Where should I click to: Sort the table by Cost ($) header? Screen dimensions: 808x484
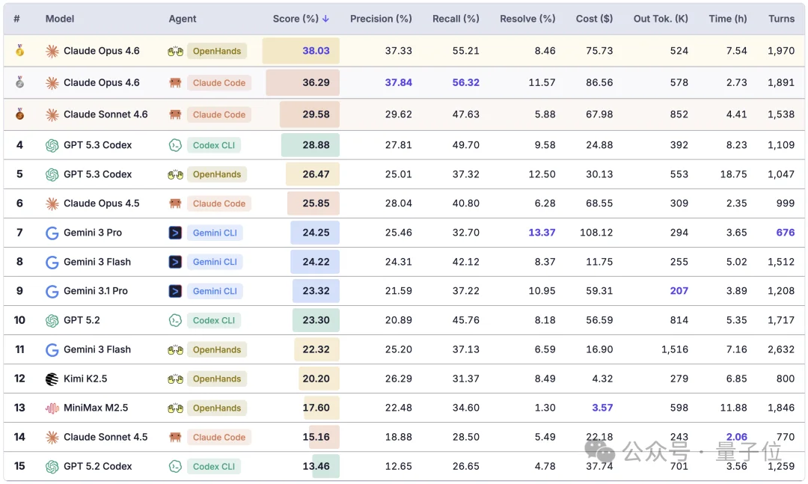coord(594,19)
